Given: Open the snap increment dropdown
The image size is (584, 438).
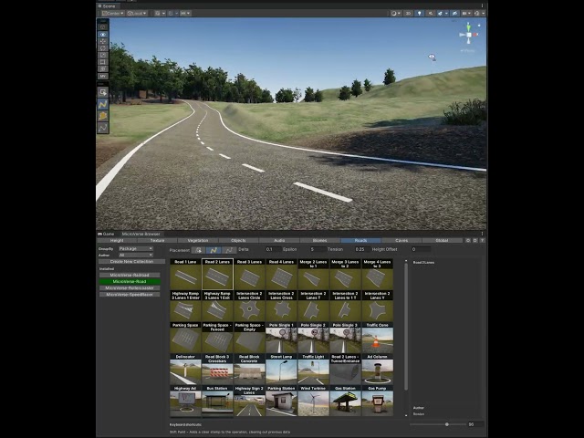Looking at the screenshot, I should tap(185, 13).
